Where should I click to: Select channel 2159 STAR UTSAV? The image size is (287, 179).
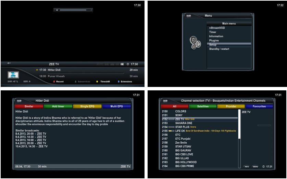(200, 146)
